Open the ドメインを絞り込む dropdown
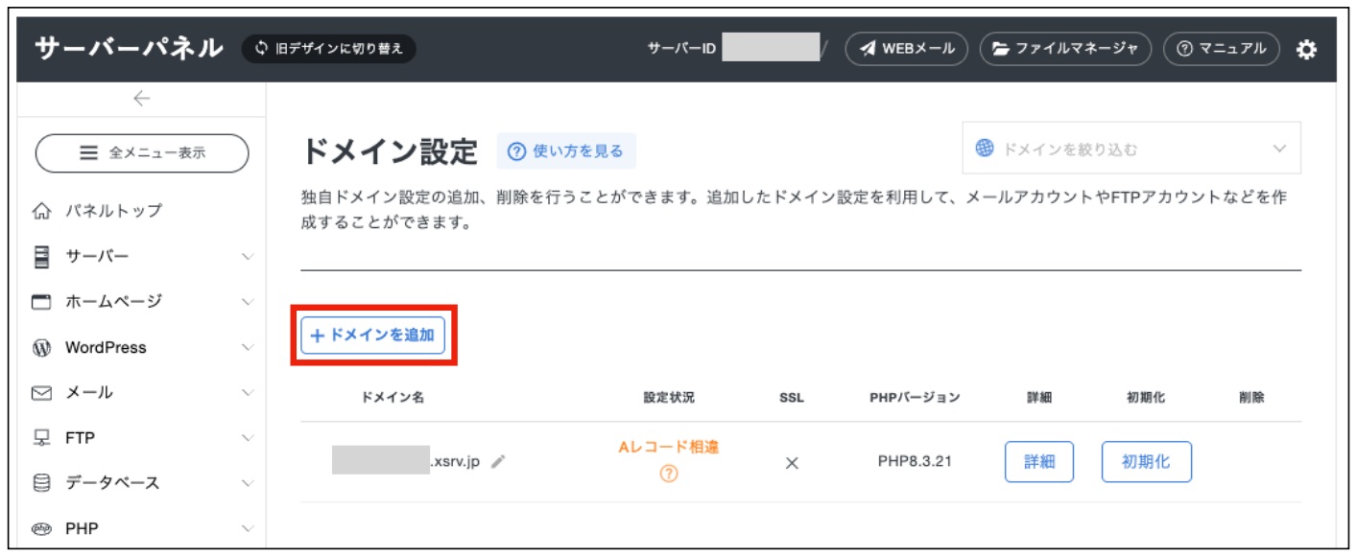This screenshot has height=556, width=1357. 1131,149
